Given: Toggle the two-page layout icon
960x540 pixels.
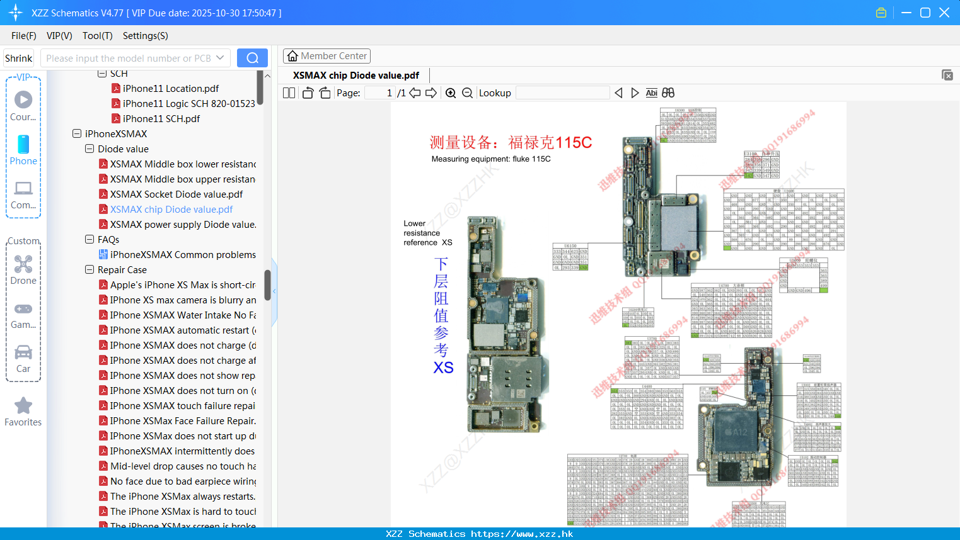Looking at the screenshot, I should pyautogui.click(x=289, y=93).
